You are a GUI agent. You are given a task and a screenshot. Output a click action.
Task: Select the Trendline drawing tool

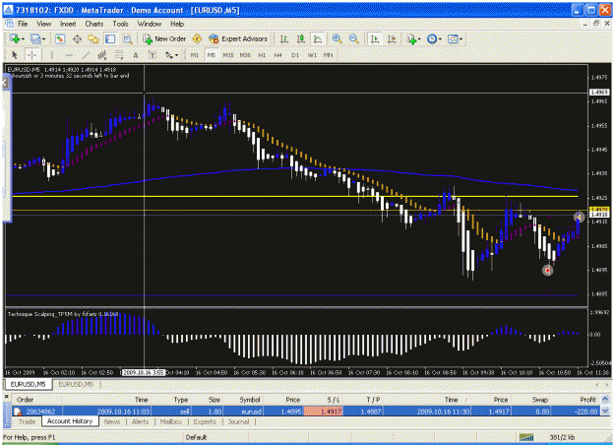[x=86, y=55]
